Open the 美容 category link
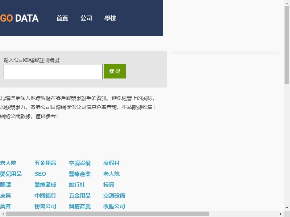290x217 pixels. 5,206
